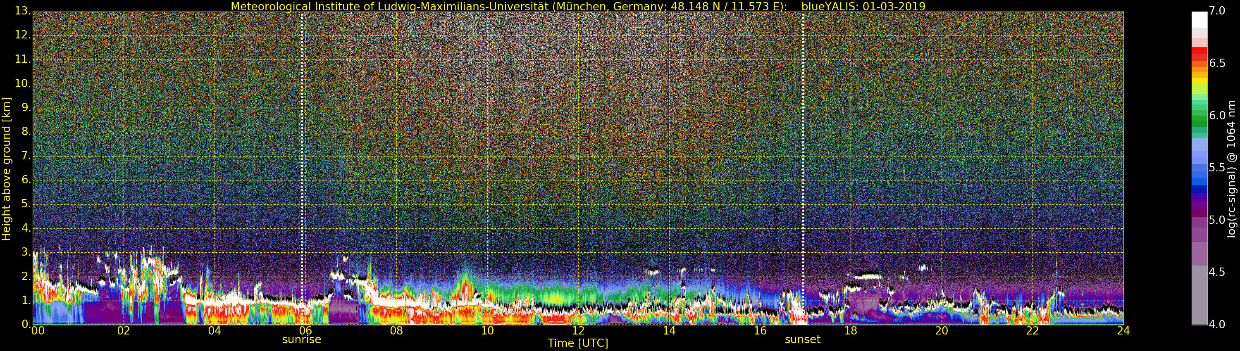The height and width of the screenshot is (351, 1240).
Task: Click the time tick label '02'
Action: (124, 330)
